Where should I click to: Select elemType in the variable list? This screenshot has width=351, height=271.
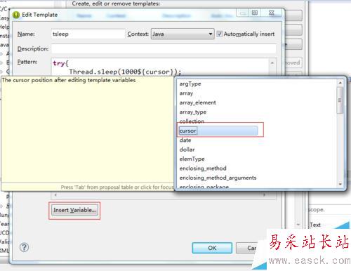click(x=192, y=159)
